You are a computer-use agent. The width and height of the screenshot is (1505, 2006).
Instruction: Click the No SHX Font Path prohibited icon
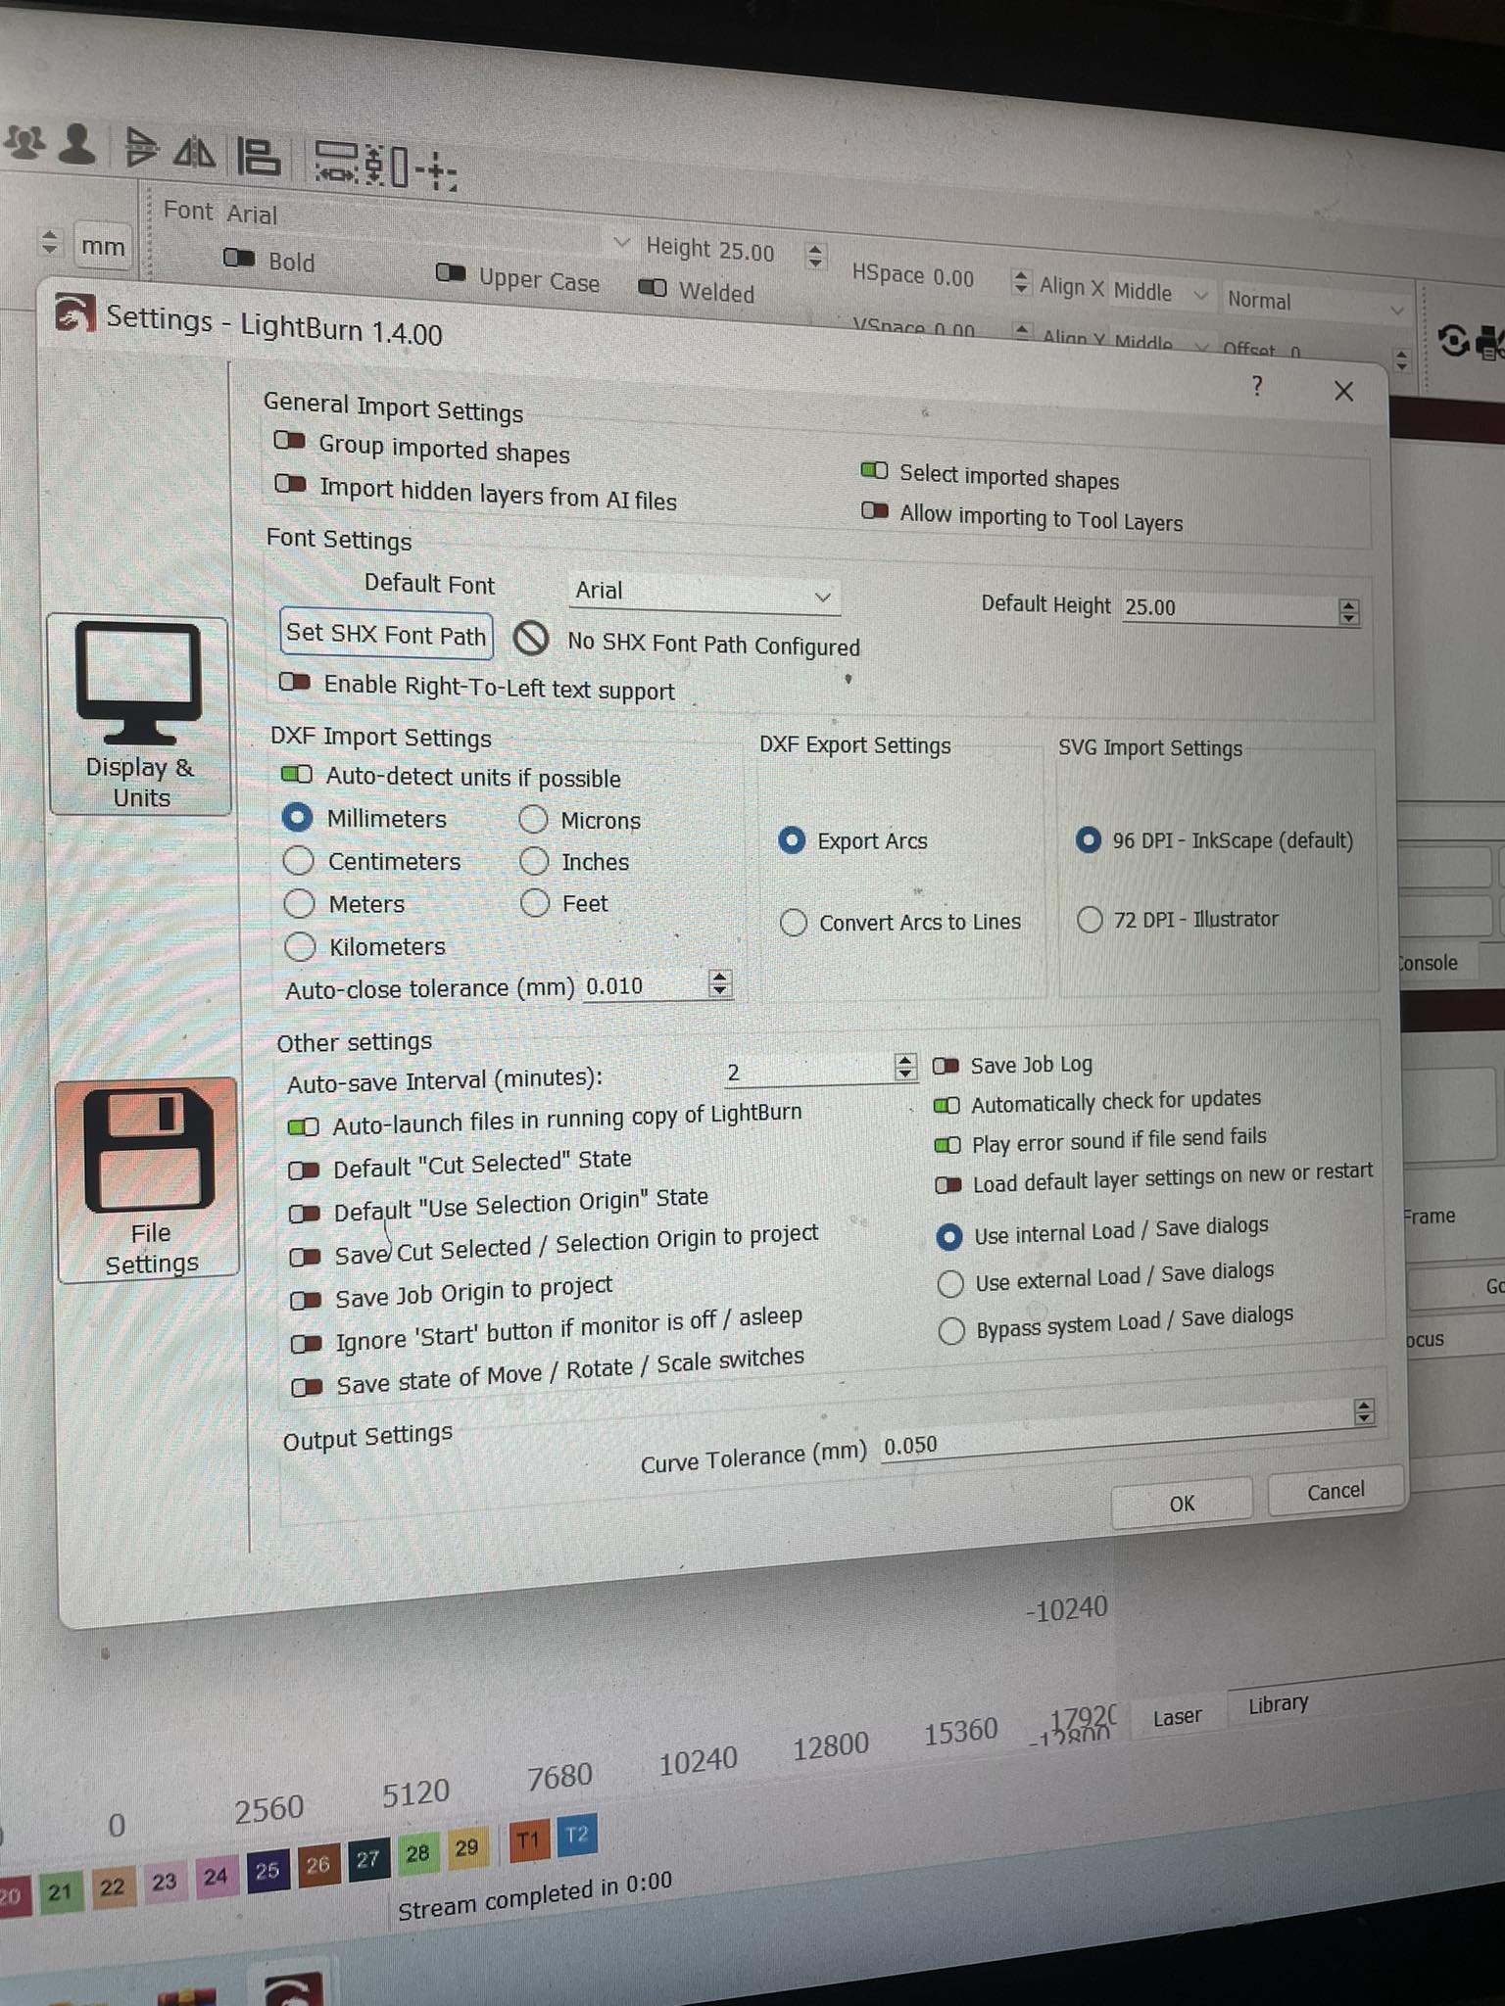pos(531,639)
